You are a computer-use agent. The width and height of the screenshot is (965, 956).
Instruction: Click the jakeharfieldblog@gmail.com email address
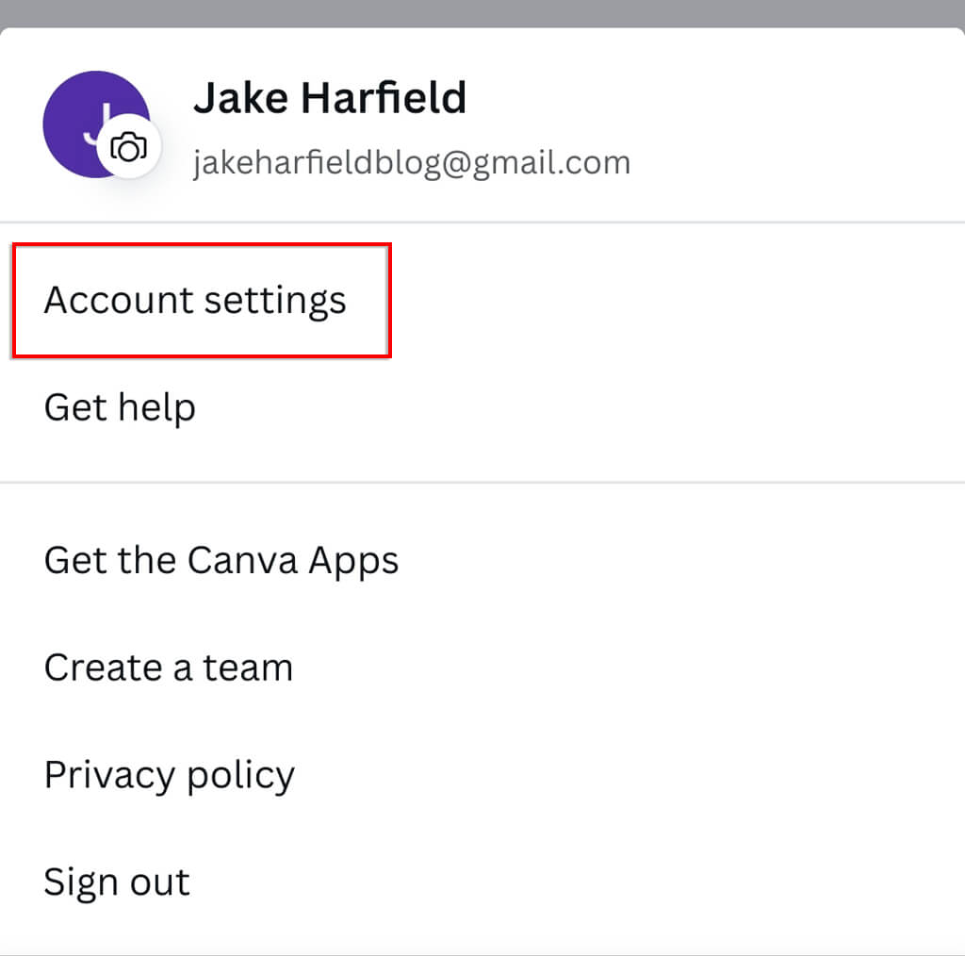coord(412,163)
